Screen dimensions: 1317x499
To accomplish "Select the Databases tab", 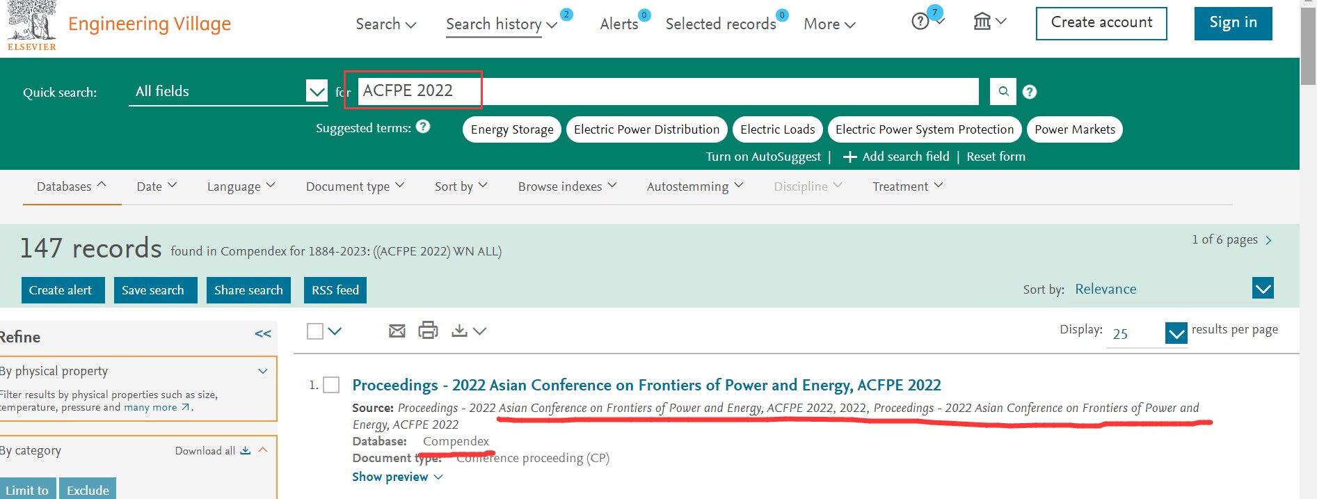I will [72, 186].
